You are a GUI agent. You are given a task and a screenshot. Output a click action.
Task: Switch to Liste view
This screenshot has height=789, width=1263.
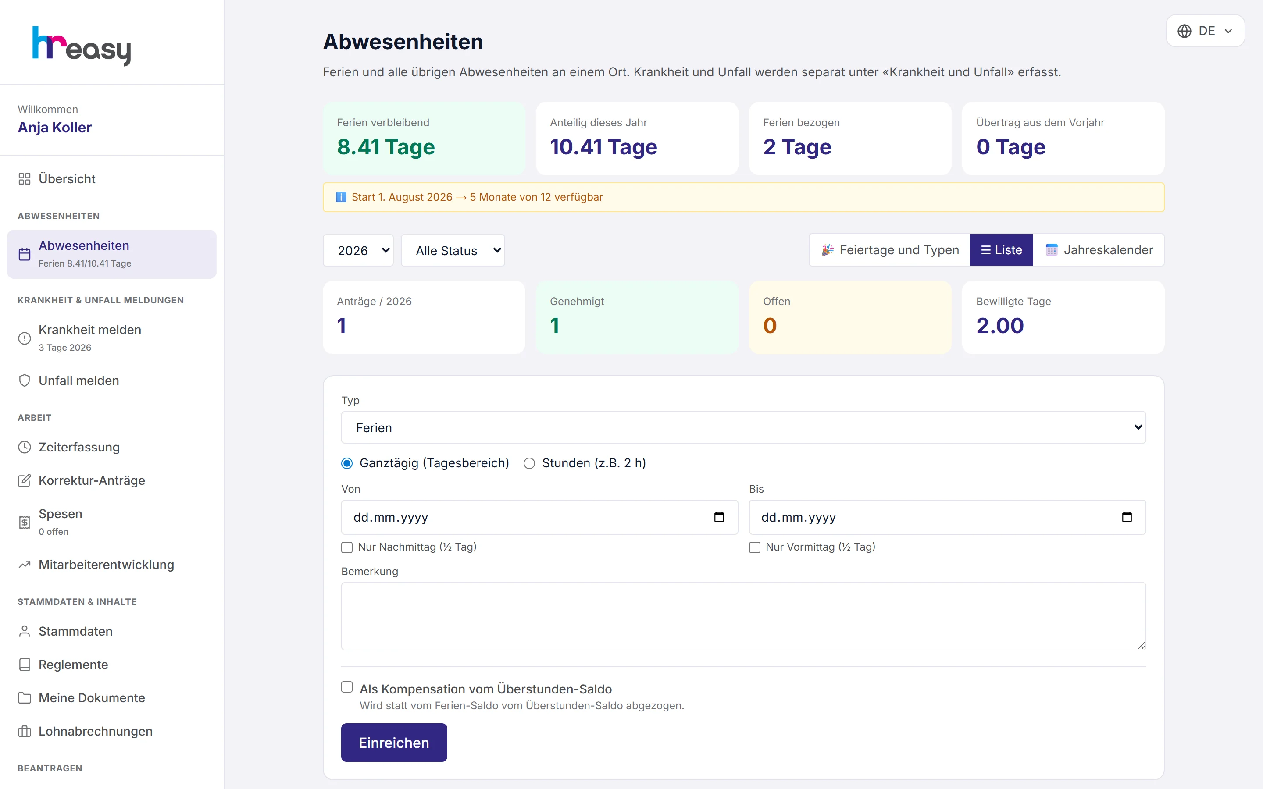[1002, 250]
